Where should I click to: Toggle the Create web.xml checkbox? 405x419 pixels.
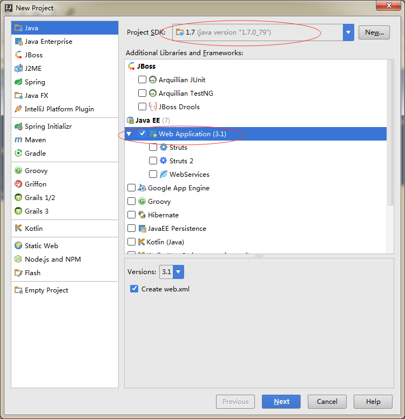(x=134, y=289)
